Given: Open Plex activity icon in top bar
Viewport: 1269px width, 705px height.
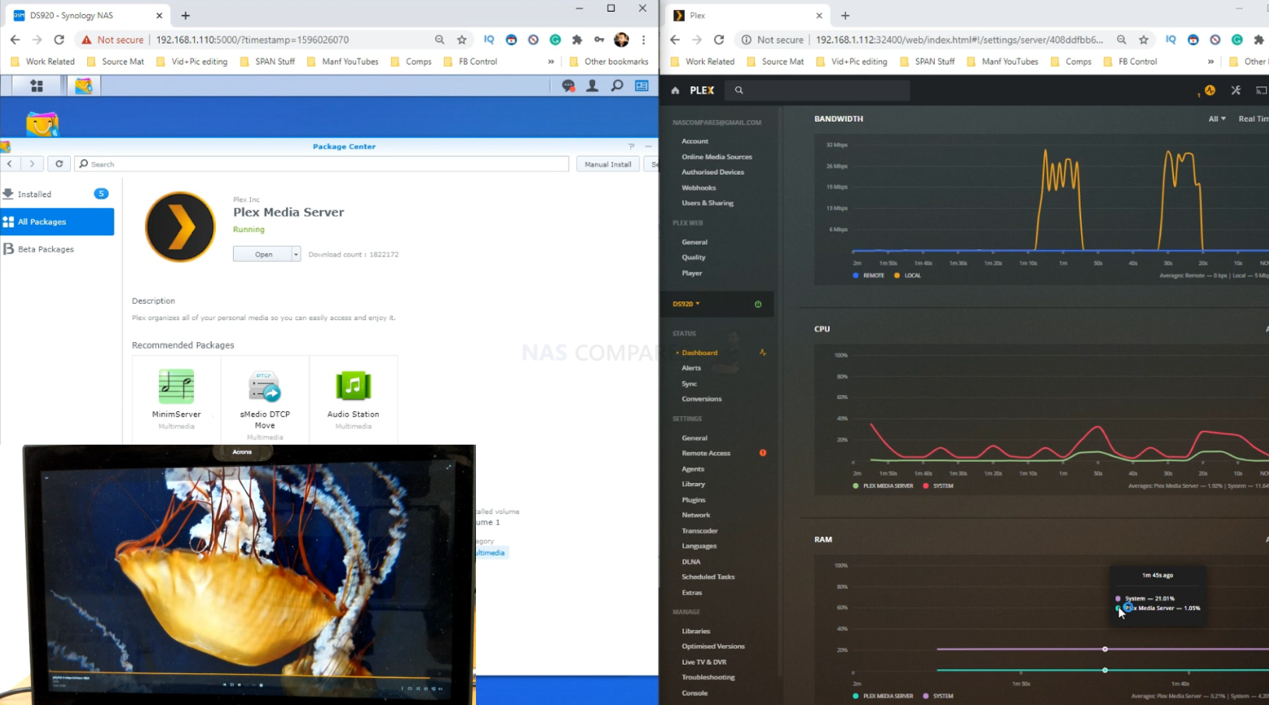Looking at the screenshot, I should pyautogui.click(x=1210, y=90).
